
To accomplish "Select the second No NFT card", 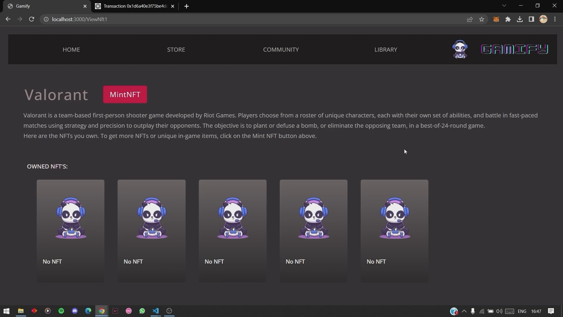I will [152, 231].
